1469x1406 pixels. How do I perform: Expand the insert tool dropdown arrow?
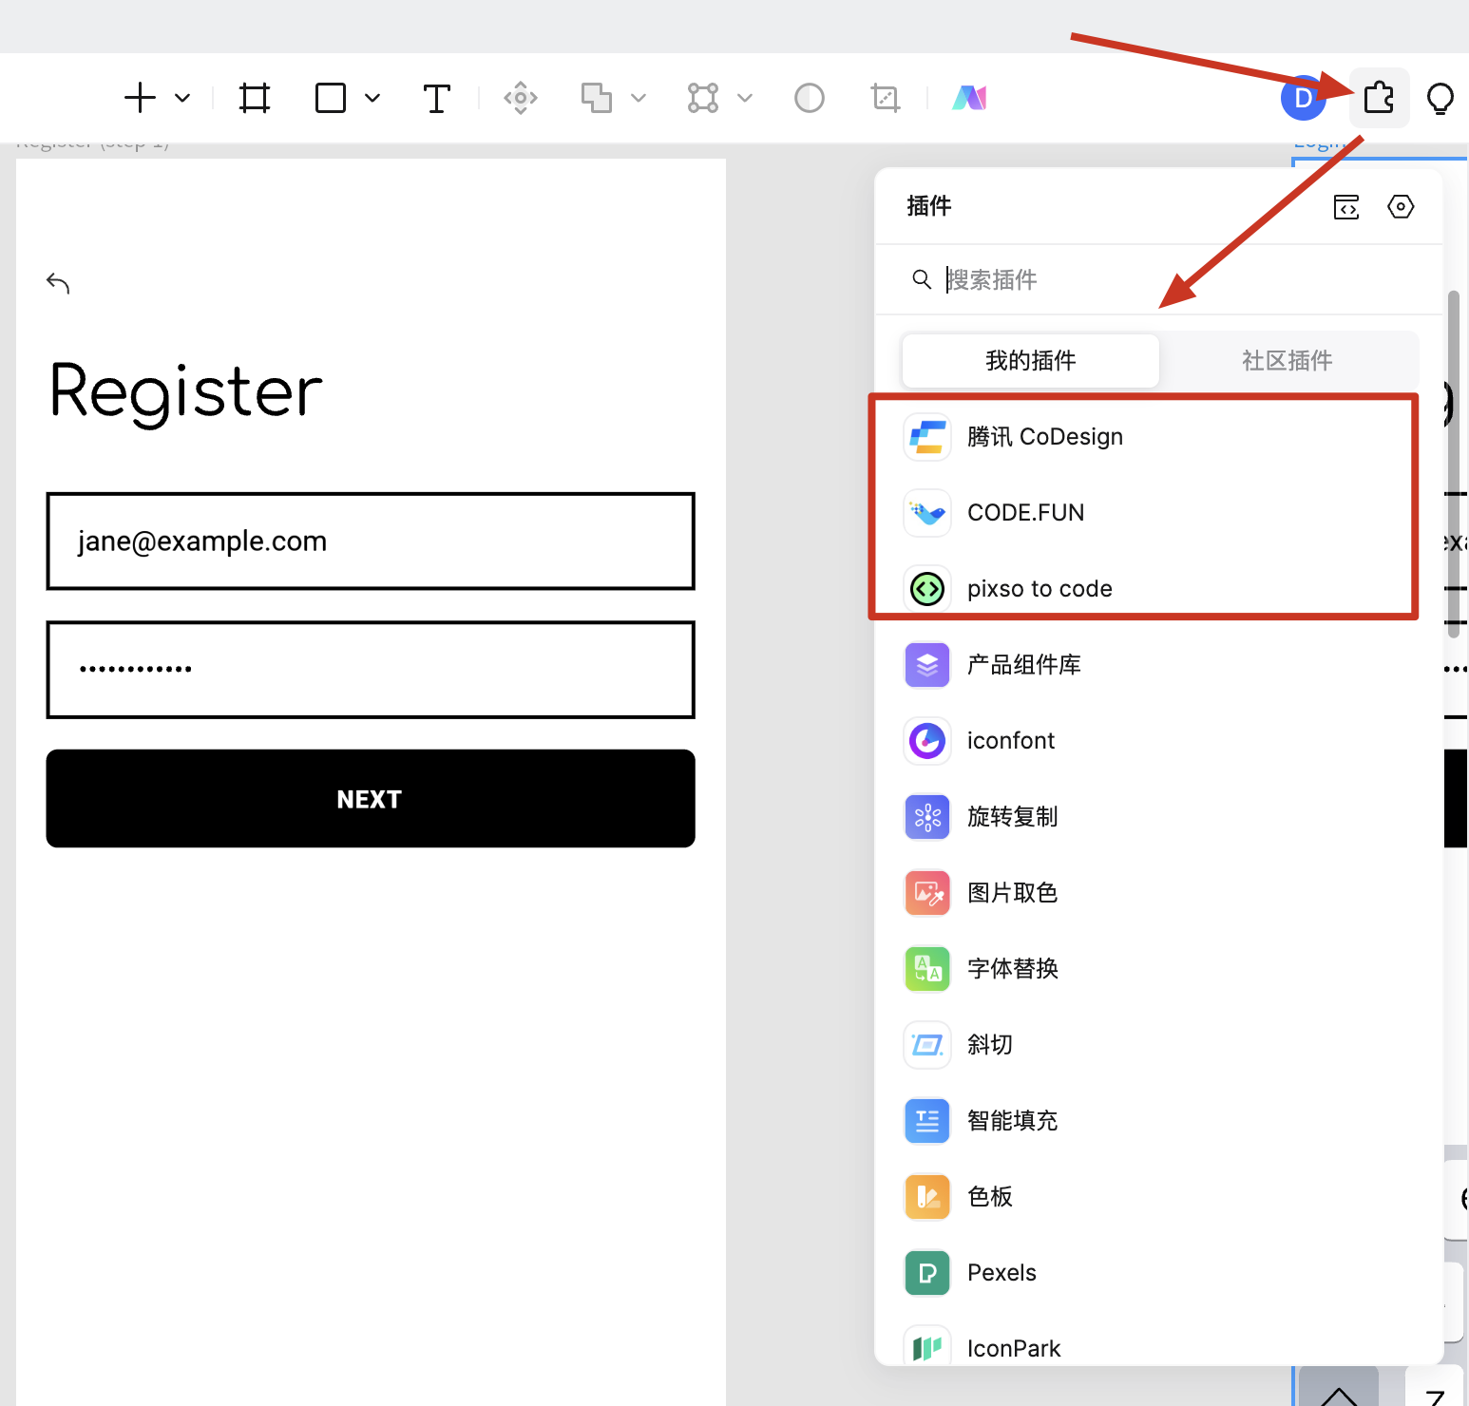tap(182, 98)
